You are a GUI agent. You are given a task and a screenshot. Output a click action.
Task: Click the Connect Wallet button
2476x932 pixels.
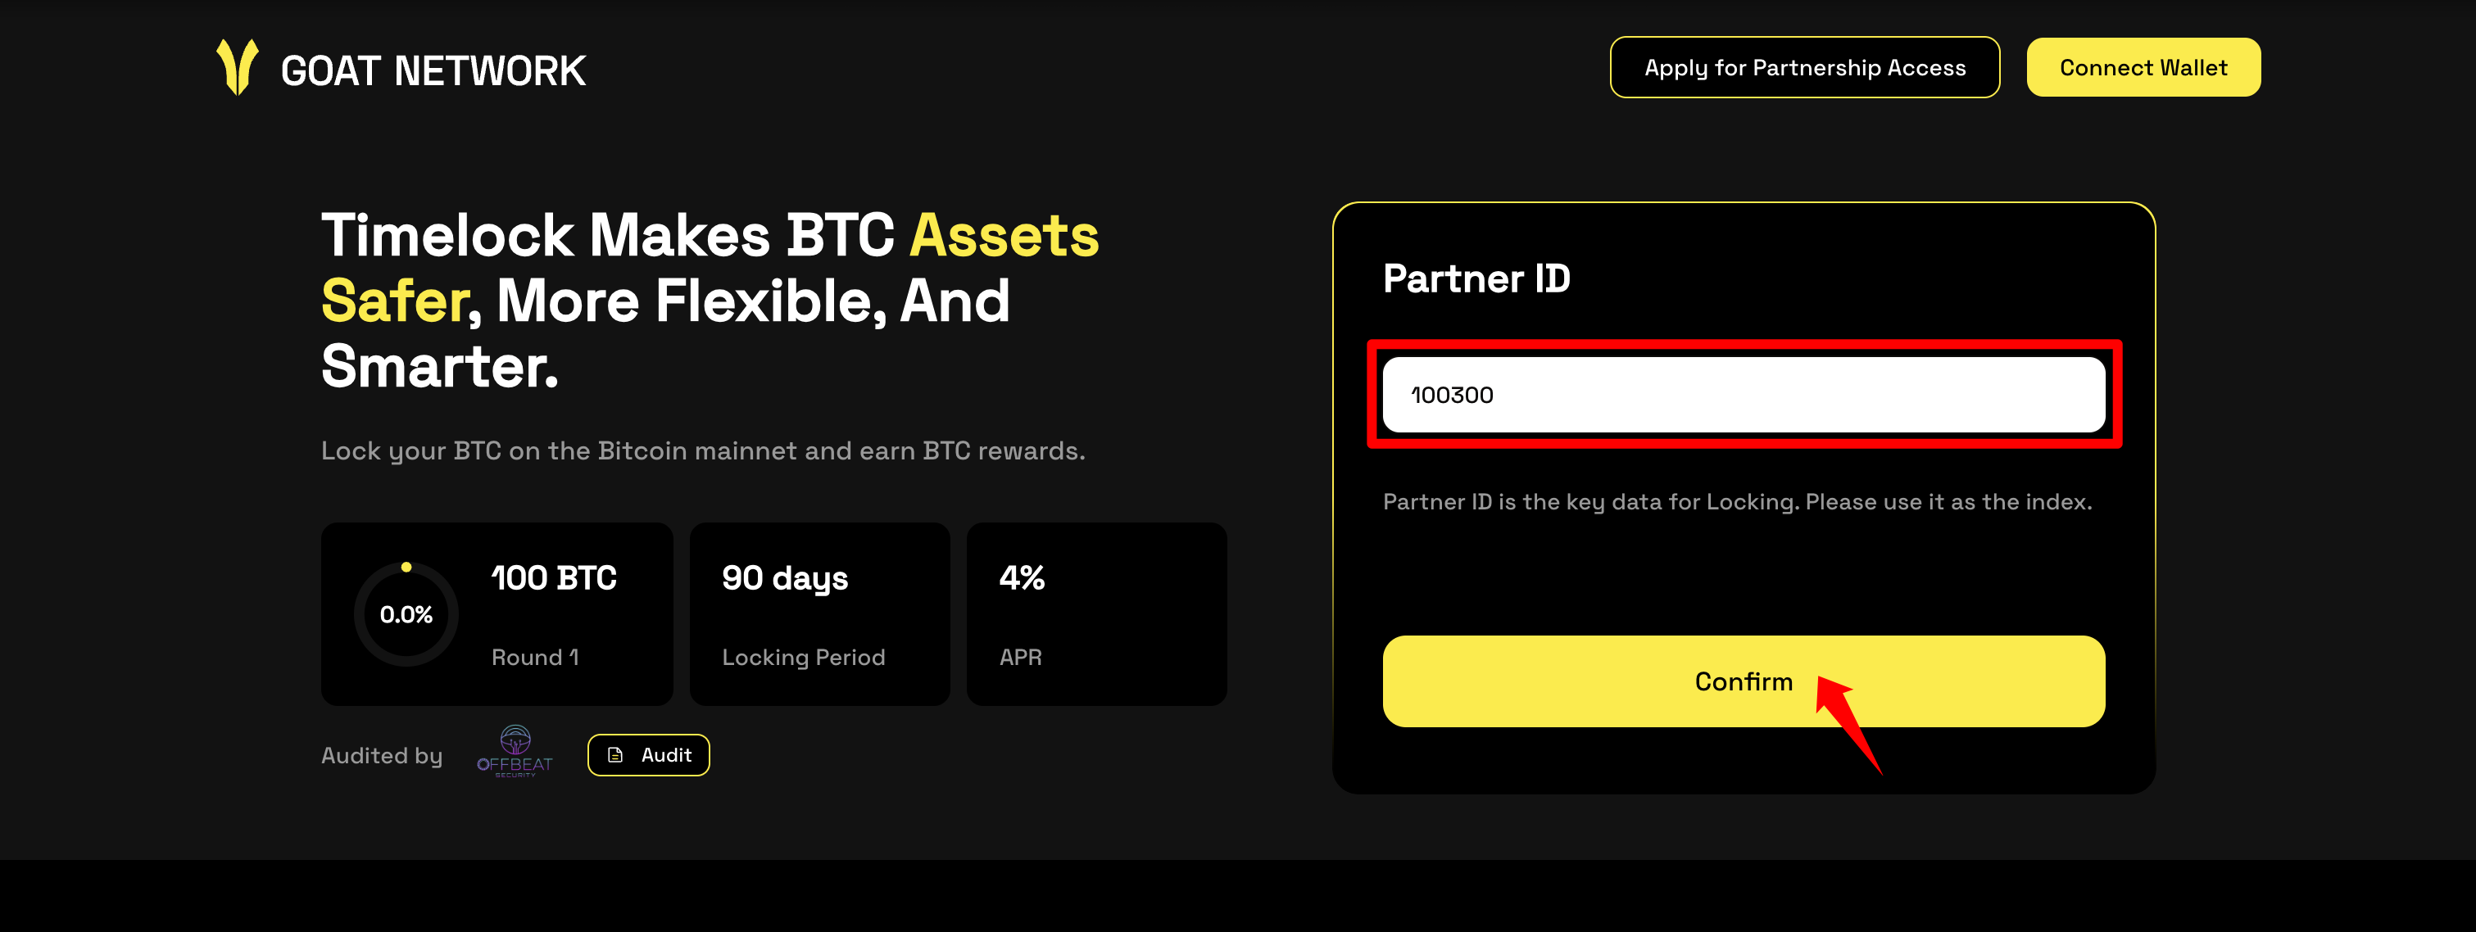click(x=2143, y=67)
